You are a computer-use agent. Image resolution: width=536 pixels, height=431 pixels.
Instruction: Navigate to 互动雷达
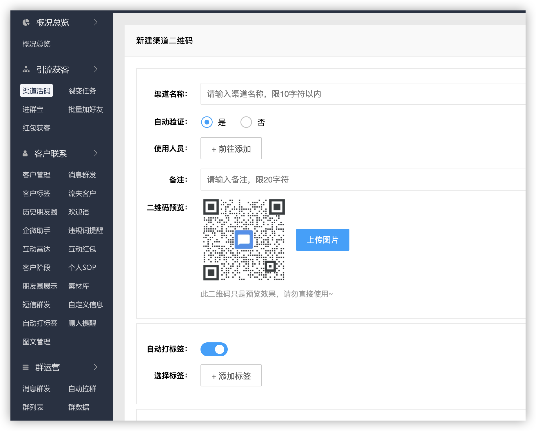(x=37, y=249)
